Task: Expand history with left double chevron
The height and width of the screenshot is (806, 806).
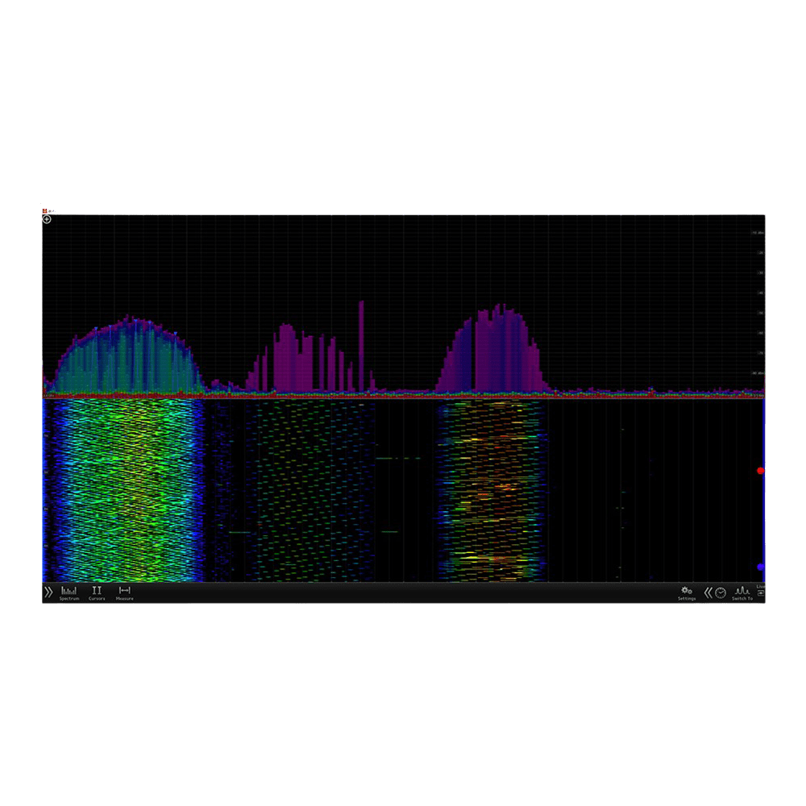Action: [708, 592]
